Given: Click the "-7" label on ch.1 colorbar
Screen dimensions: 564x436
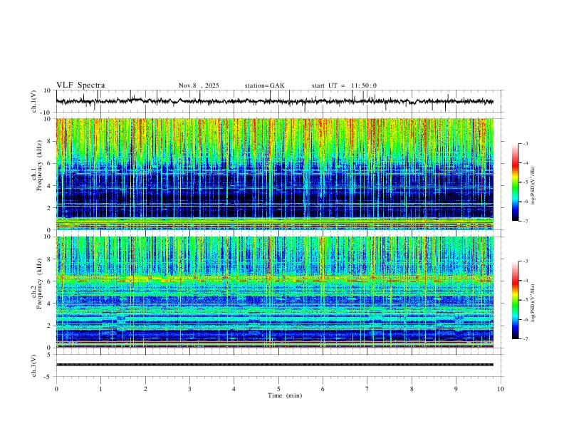Looking at the screenshot, I should coord(525,222).
